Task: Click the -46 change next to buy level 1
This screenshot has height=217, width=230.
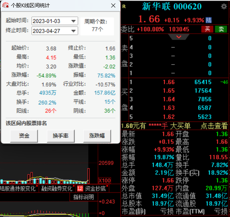Action: click(224, 82)
